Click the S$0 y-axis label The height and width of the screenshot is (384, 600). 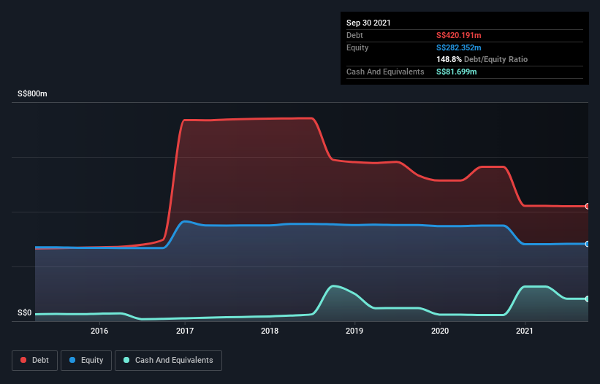25,313
